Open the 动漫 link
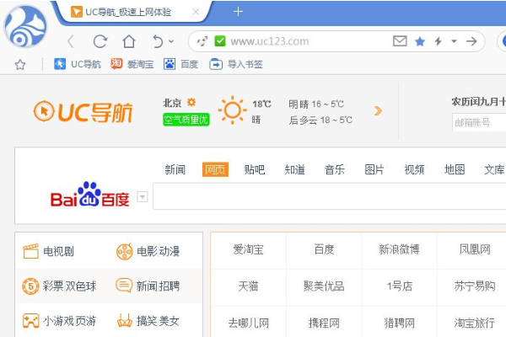 (170, 251)
